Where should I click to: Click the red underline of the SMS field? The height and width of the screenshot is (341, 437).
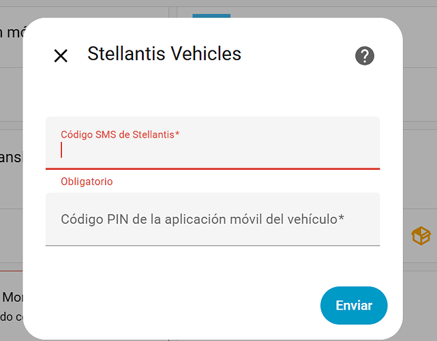coord(213,167)
